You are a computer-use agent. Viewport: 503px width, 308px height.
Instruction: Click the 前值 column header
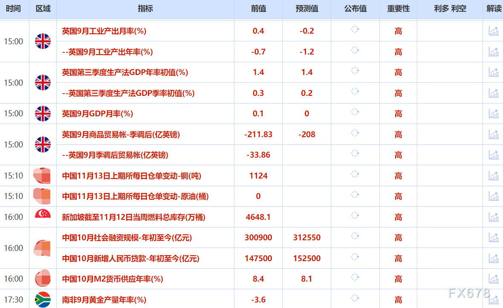(258, 9)
